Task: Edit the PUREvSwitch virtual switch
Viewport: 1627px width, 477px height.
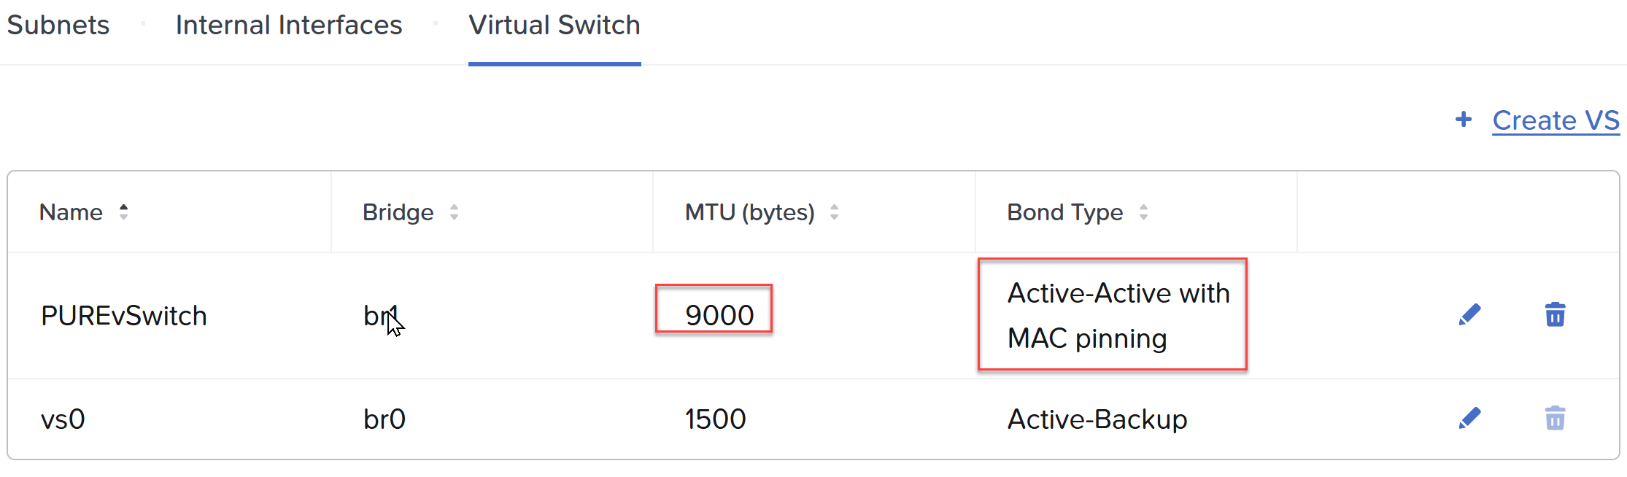Action: 1469,314
